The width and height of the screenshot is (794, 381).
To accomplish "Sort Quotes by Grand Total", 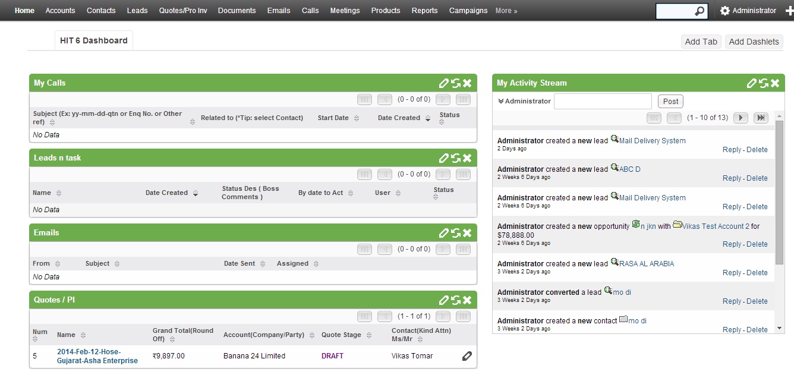I will coord(172,339).
